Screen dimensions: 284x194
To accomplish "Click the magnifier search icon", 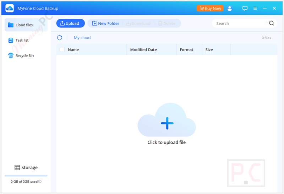I will (271, 23).
